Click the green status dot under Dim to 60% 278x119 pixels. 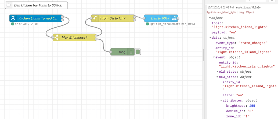tap(147, 24)
